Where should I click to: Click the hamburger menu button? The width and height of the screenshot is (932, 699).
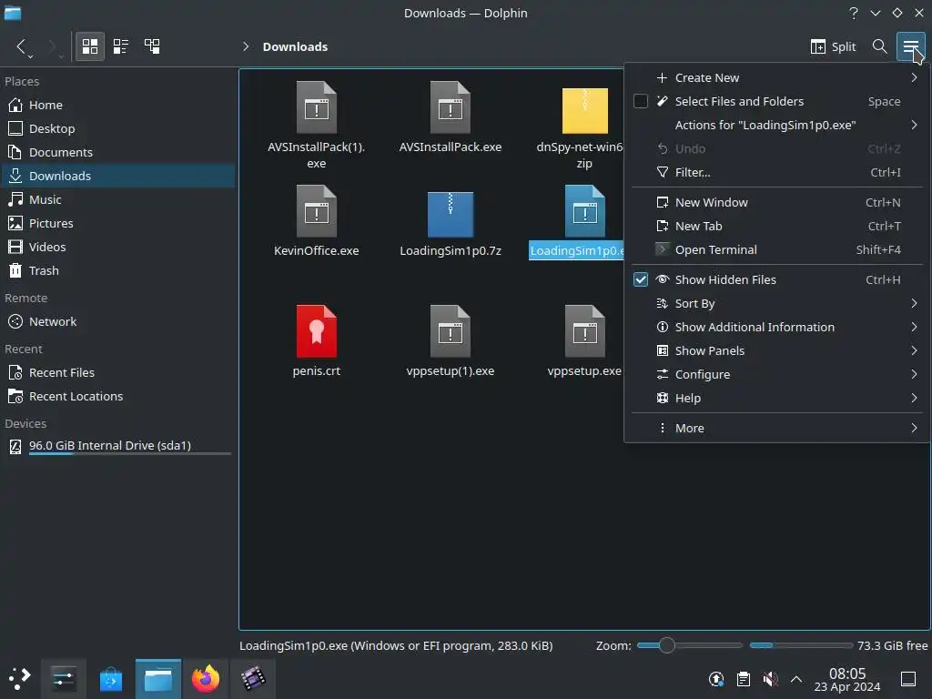pos(910,46)
